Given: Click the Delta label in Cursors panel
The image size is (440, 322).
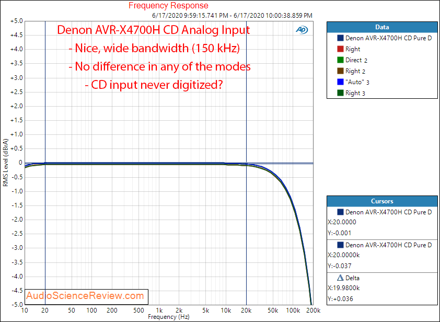Looking at the screenshot, I should tap(352, 278).
